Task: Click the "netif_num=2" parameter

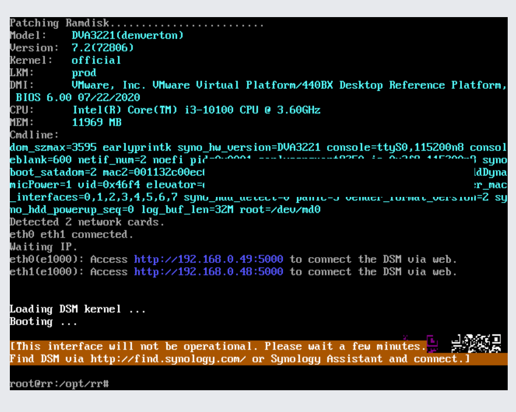Action: (112, 160)
